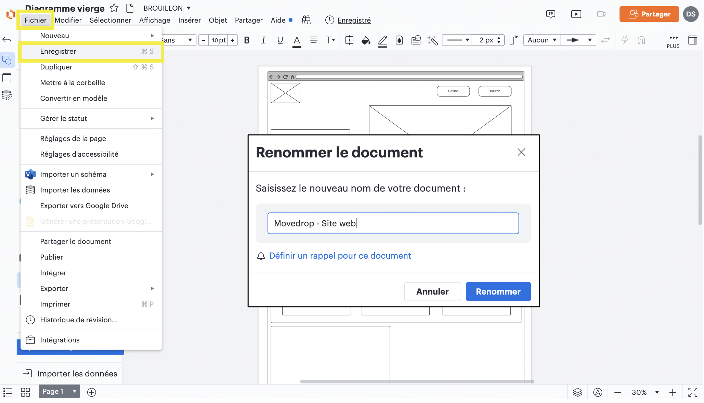The image size is (704, 403).
Task: Choose Enregistrer in Fichier menu
Action: 91,51
